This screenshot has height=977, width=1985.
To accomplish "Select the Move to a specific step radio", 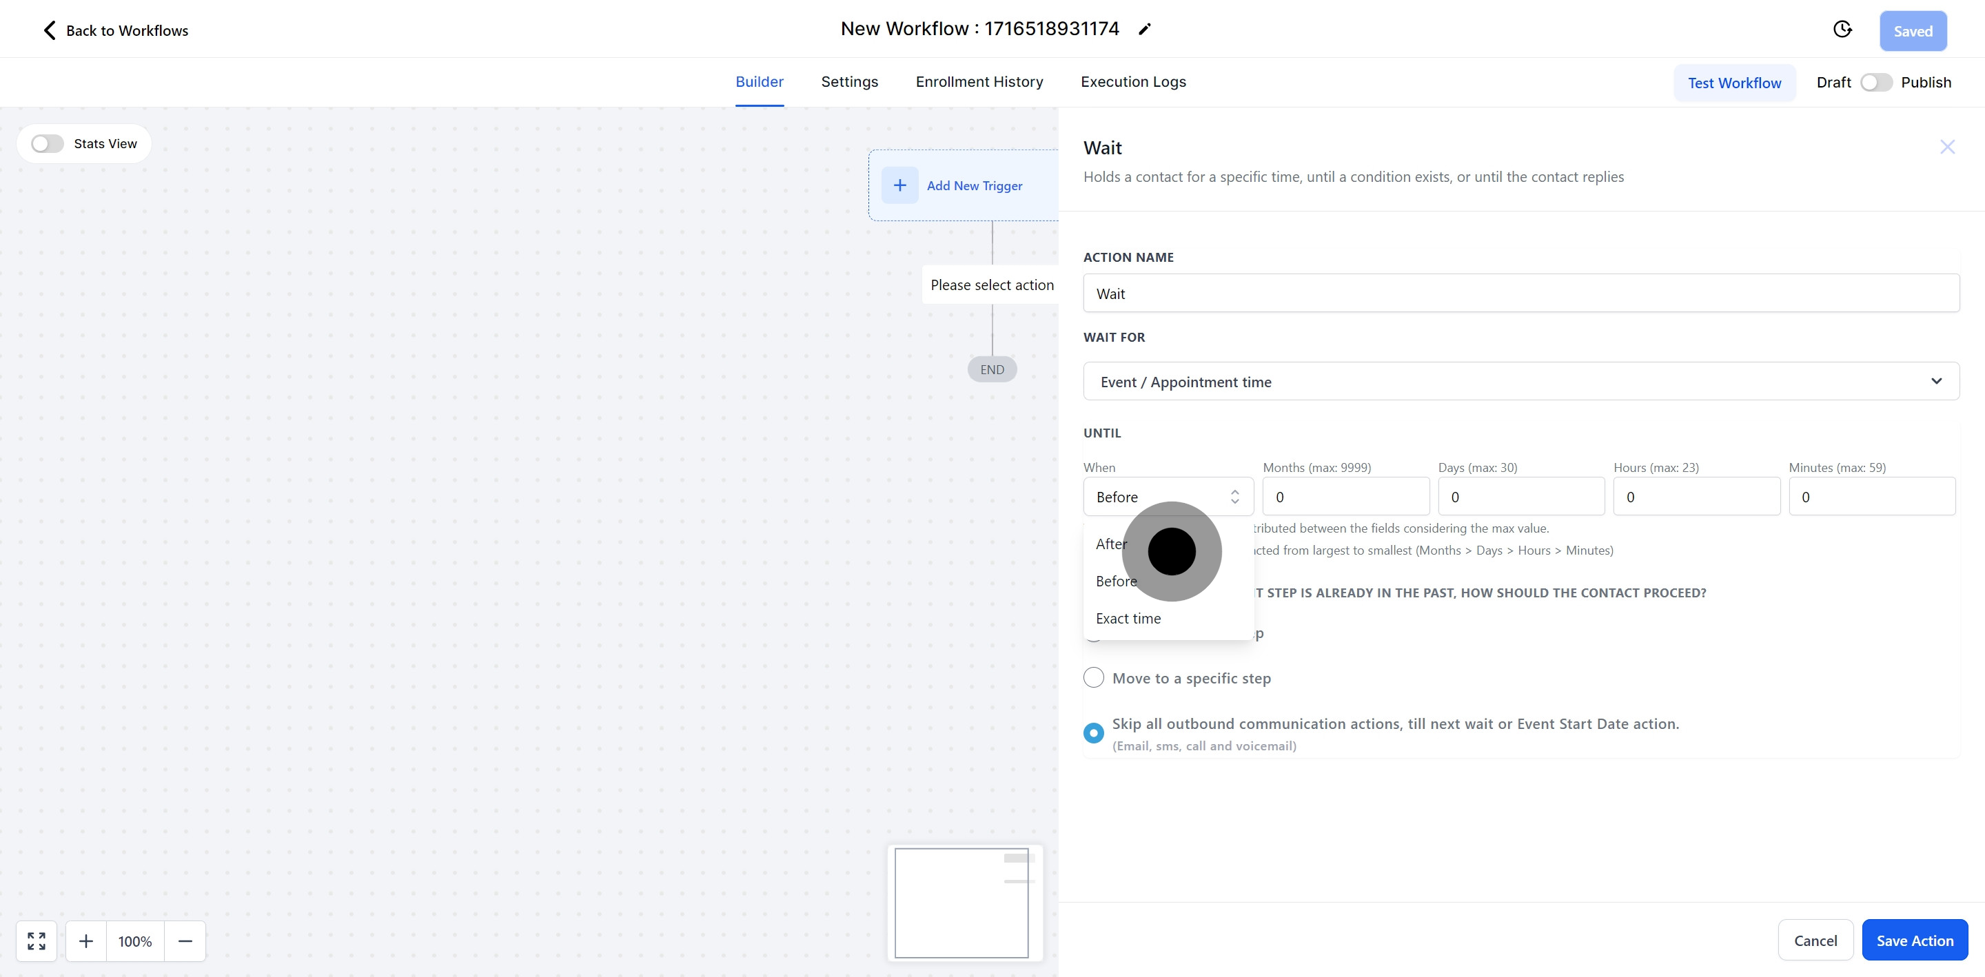I will 1093,677.
